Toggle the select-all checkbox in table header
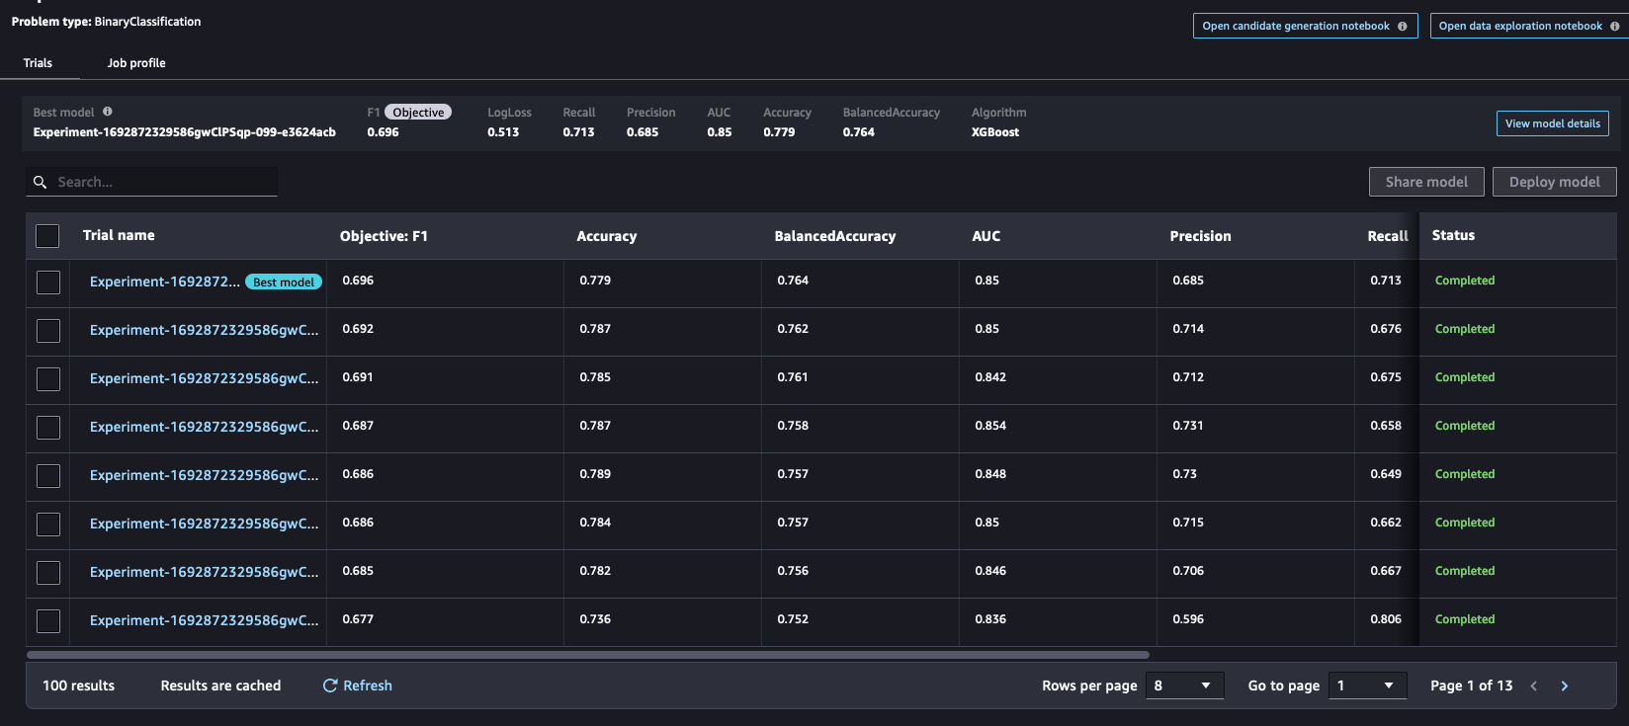1629x726 pixels. 47,236
